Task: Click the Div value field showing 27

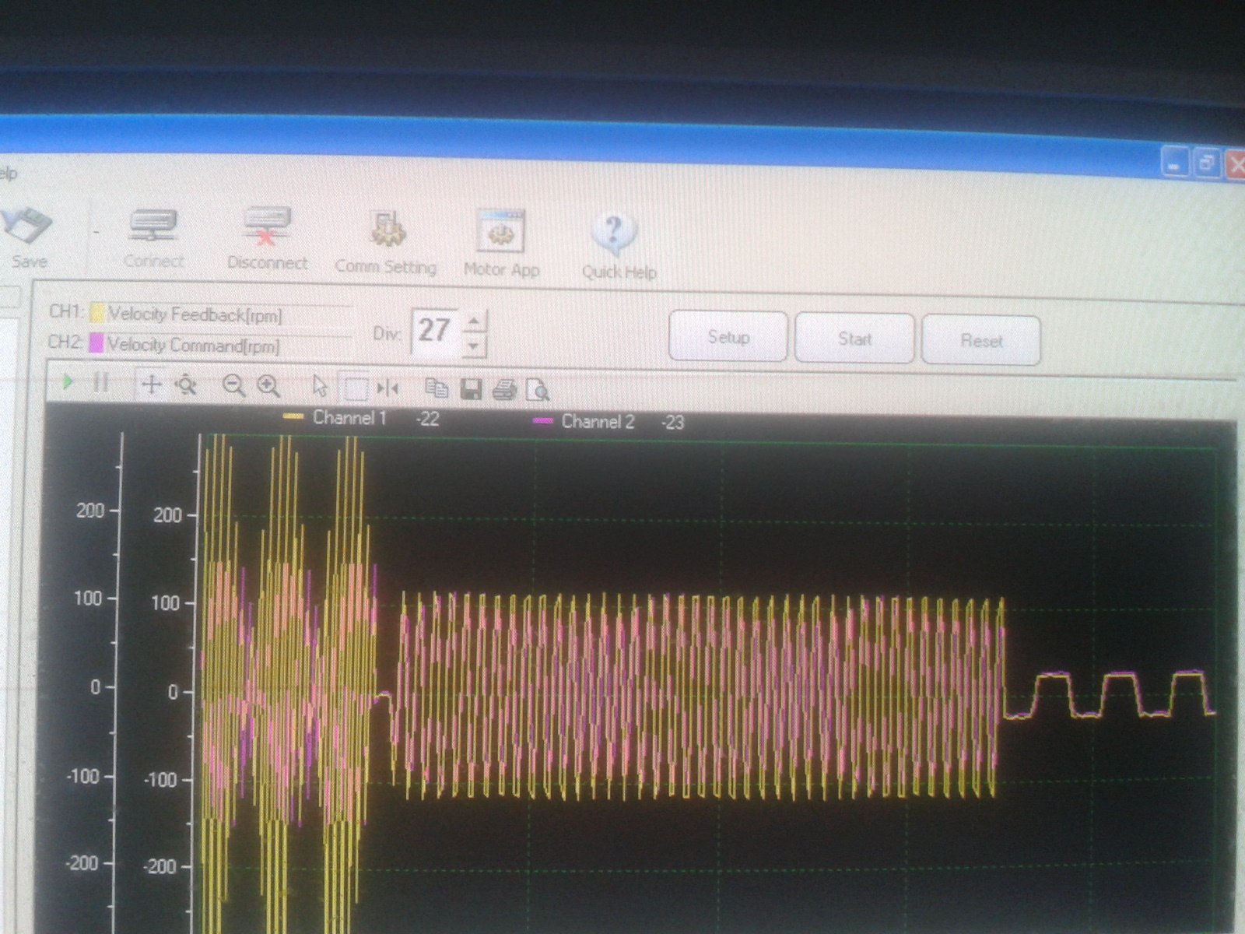Action: 435,332
